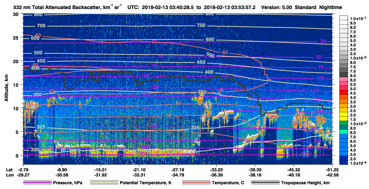369x189 pixels.
Task: Click the start time '03:40:28.5' in title
Action: click(x=181, y=8)
